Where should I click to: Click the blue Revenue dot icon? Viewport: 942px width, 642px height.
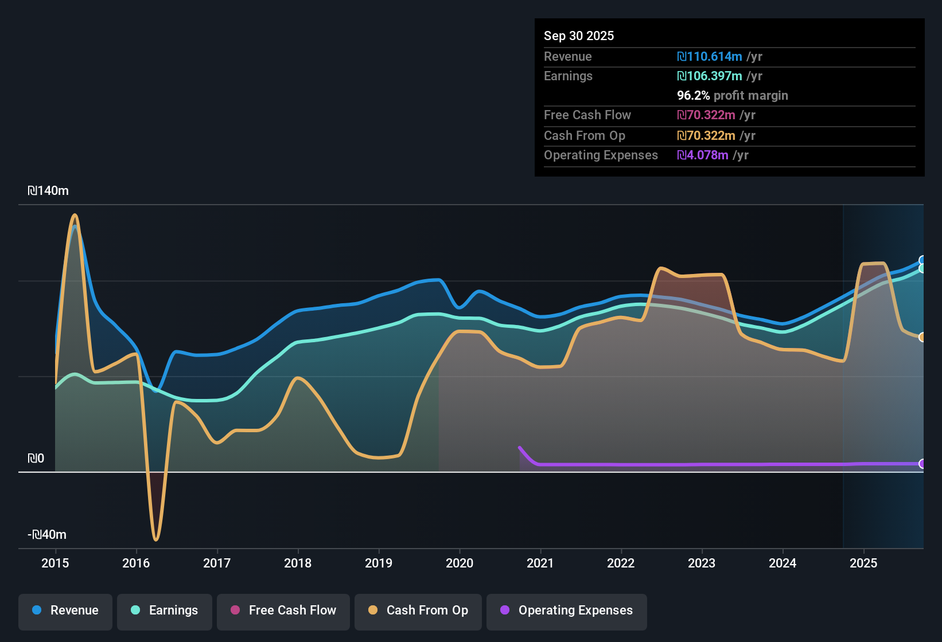(x=37, y=611)
